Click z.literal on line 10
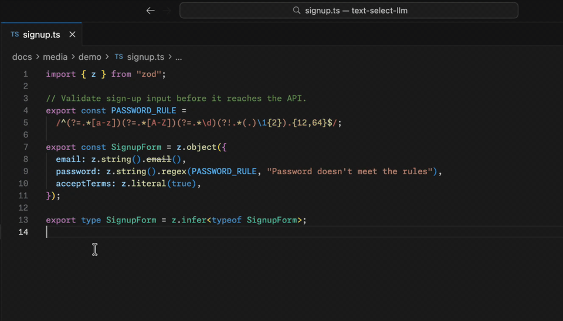 pyautogui.click(x=144, y=183)
